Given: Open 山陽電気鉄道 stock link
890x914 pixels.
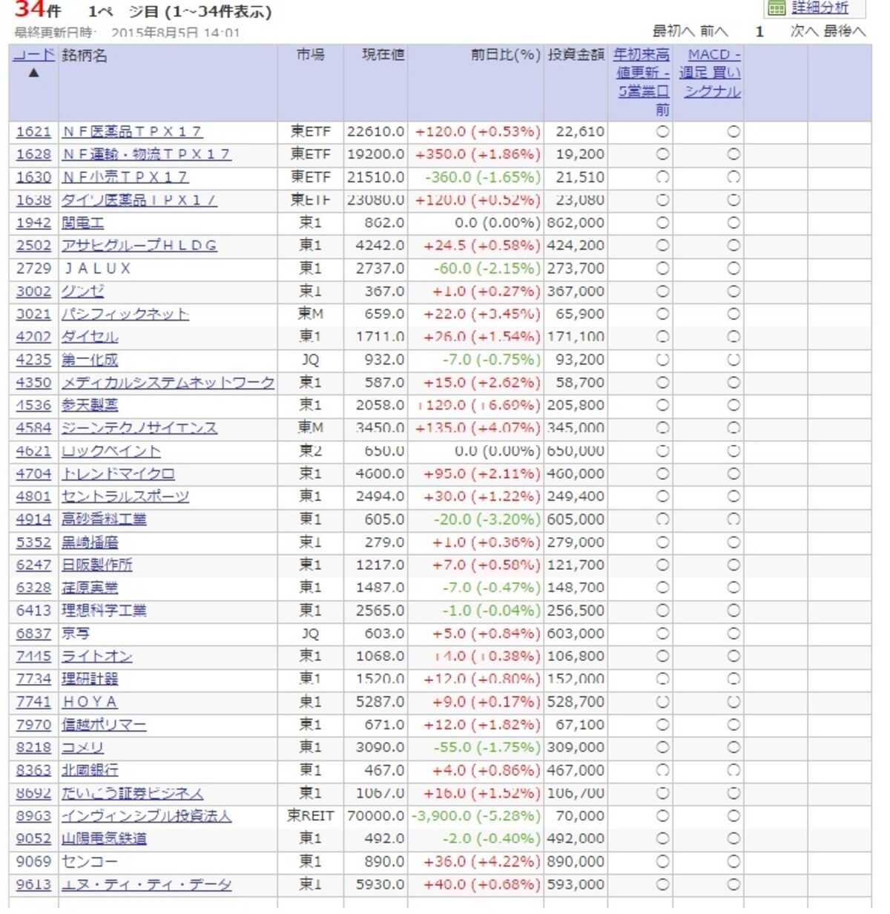Looking at the screenshot, I should pos(104,839).
